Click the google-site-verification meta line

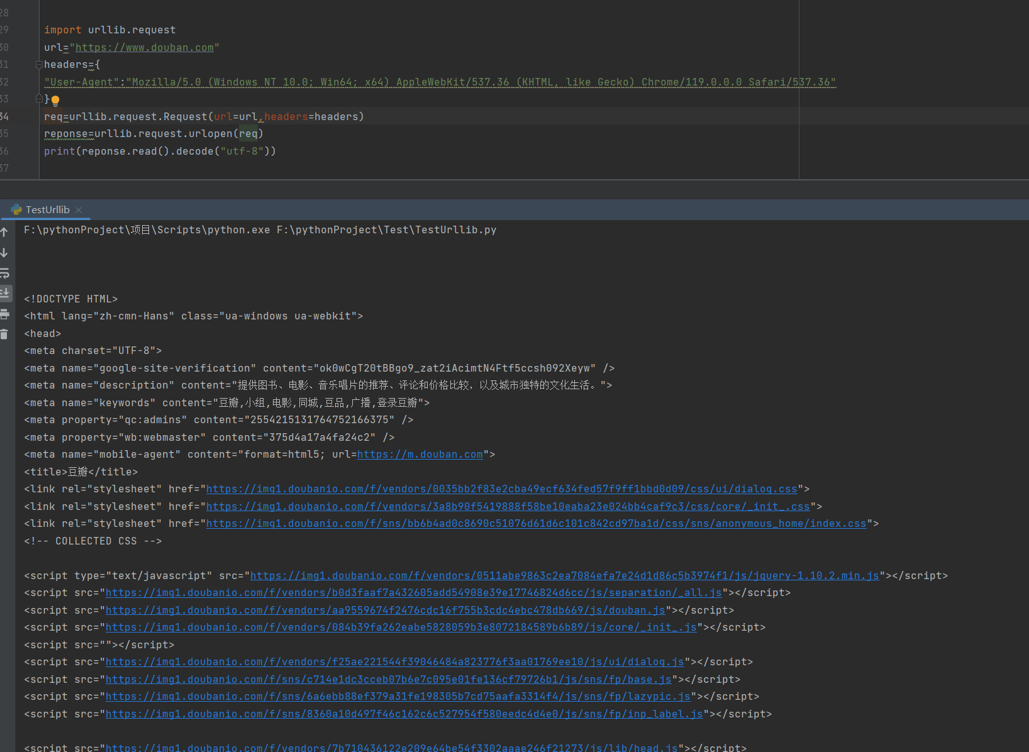coord(320,368)
